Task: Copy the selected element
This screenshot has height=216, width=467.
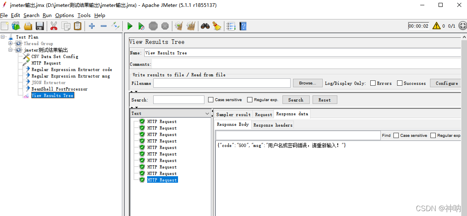Action: point(65,26)
